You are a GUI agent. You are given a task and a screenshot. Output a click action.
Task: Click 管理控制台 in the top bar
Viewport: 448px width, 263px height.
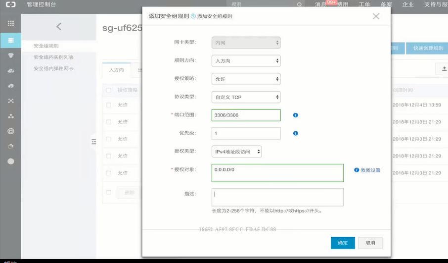[x=42, y=4]
